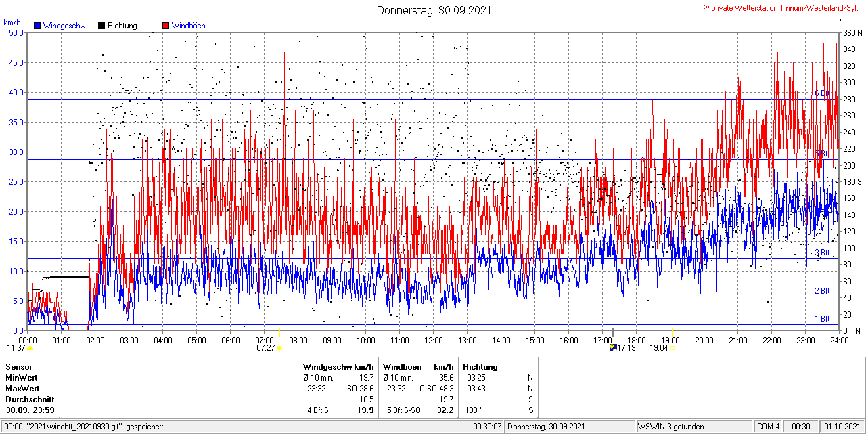Click the km/h unit label above the axis

(12, 22)
